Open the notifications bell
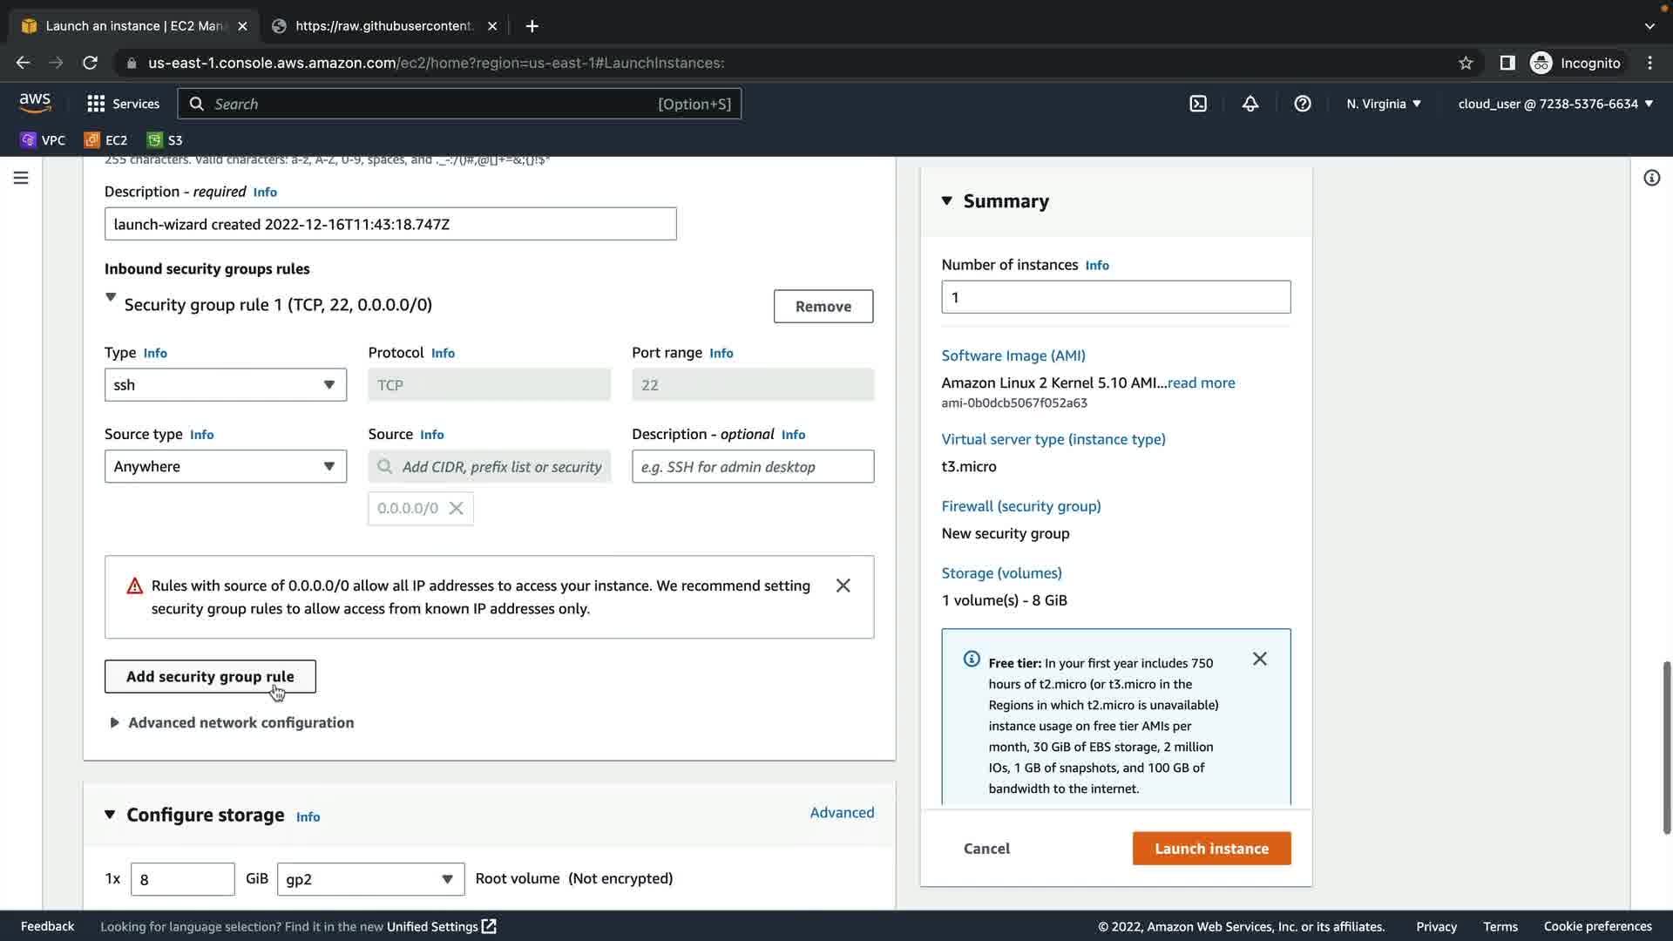The height and width of the screenshot is (941, 1673). pos(1250,104)
